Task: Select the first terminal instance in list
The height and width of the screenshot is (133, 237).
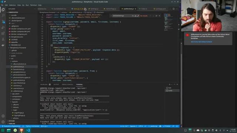Action: tap(172, 88)
